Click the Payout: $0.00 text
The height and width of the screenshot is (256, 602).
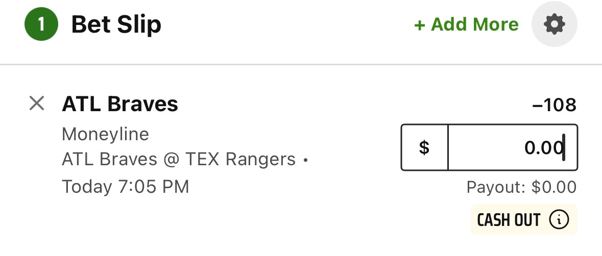click(521, 187)
